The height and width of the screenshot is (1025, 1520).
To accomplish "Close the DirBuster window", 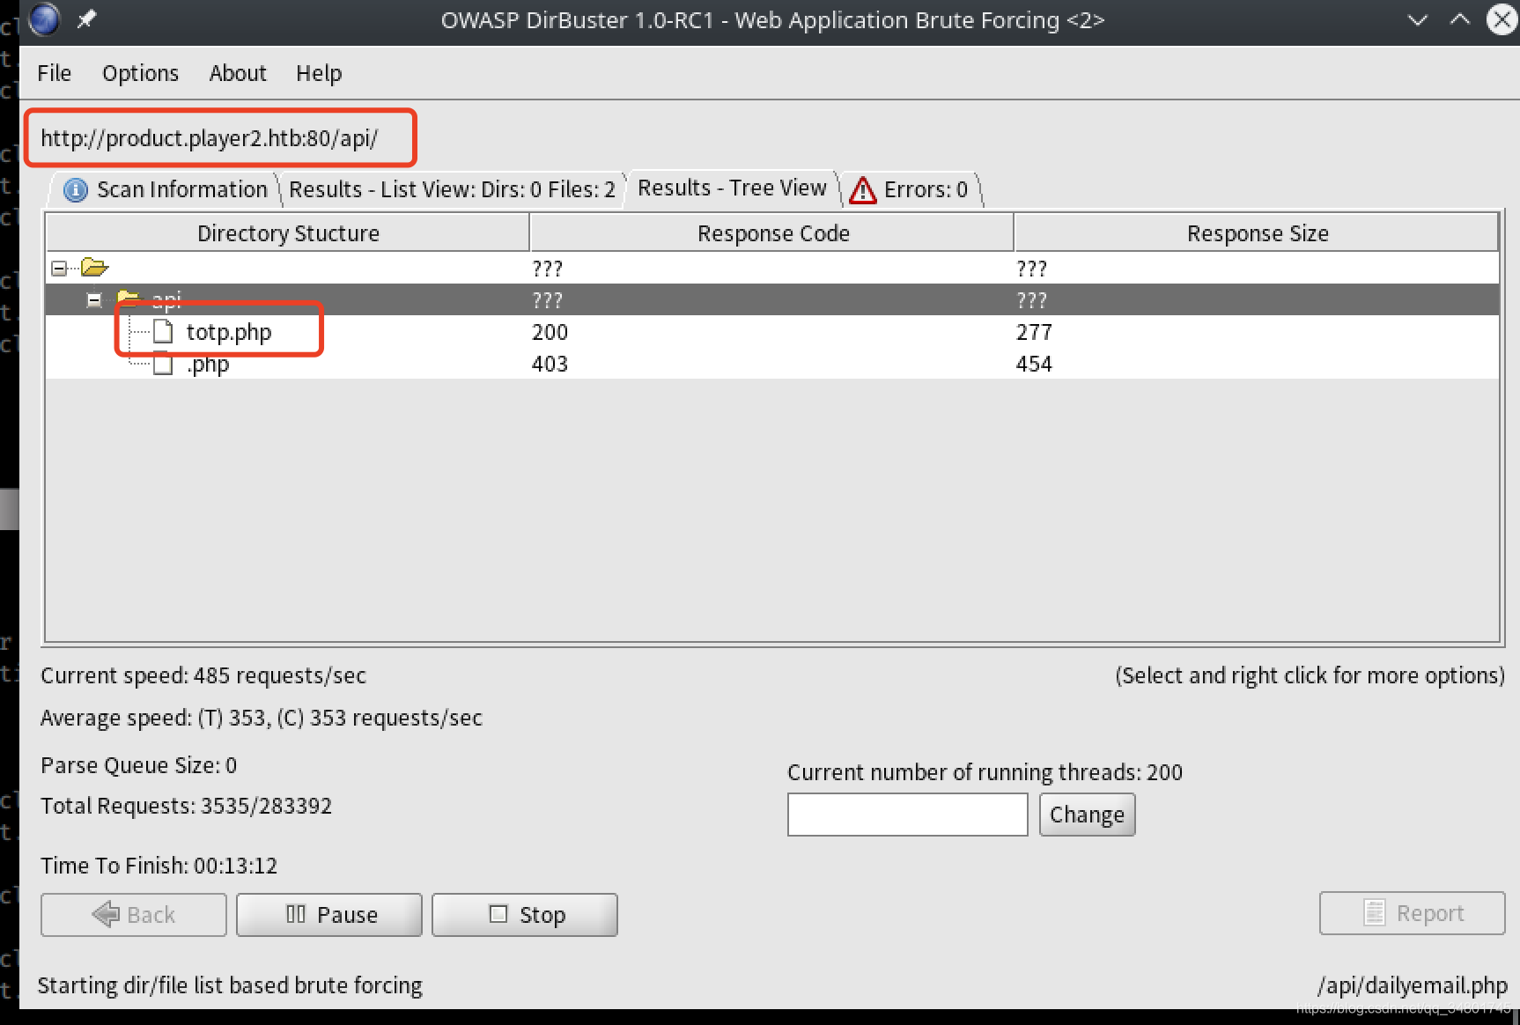I will 1502,19.
